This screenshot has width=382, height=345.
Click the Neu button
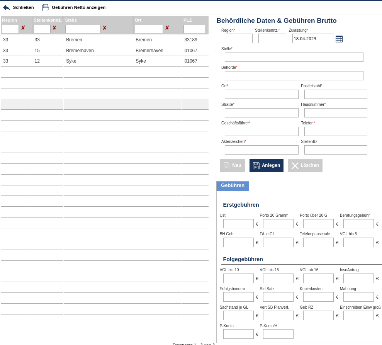point(232,165)
